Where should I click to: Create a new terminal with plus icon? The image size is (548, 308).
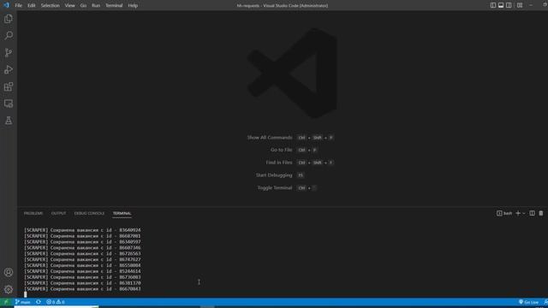pos(518,213)
